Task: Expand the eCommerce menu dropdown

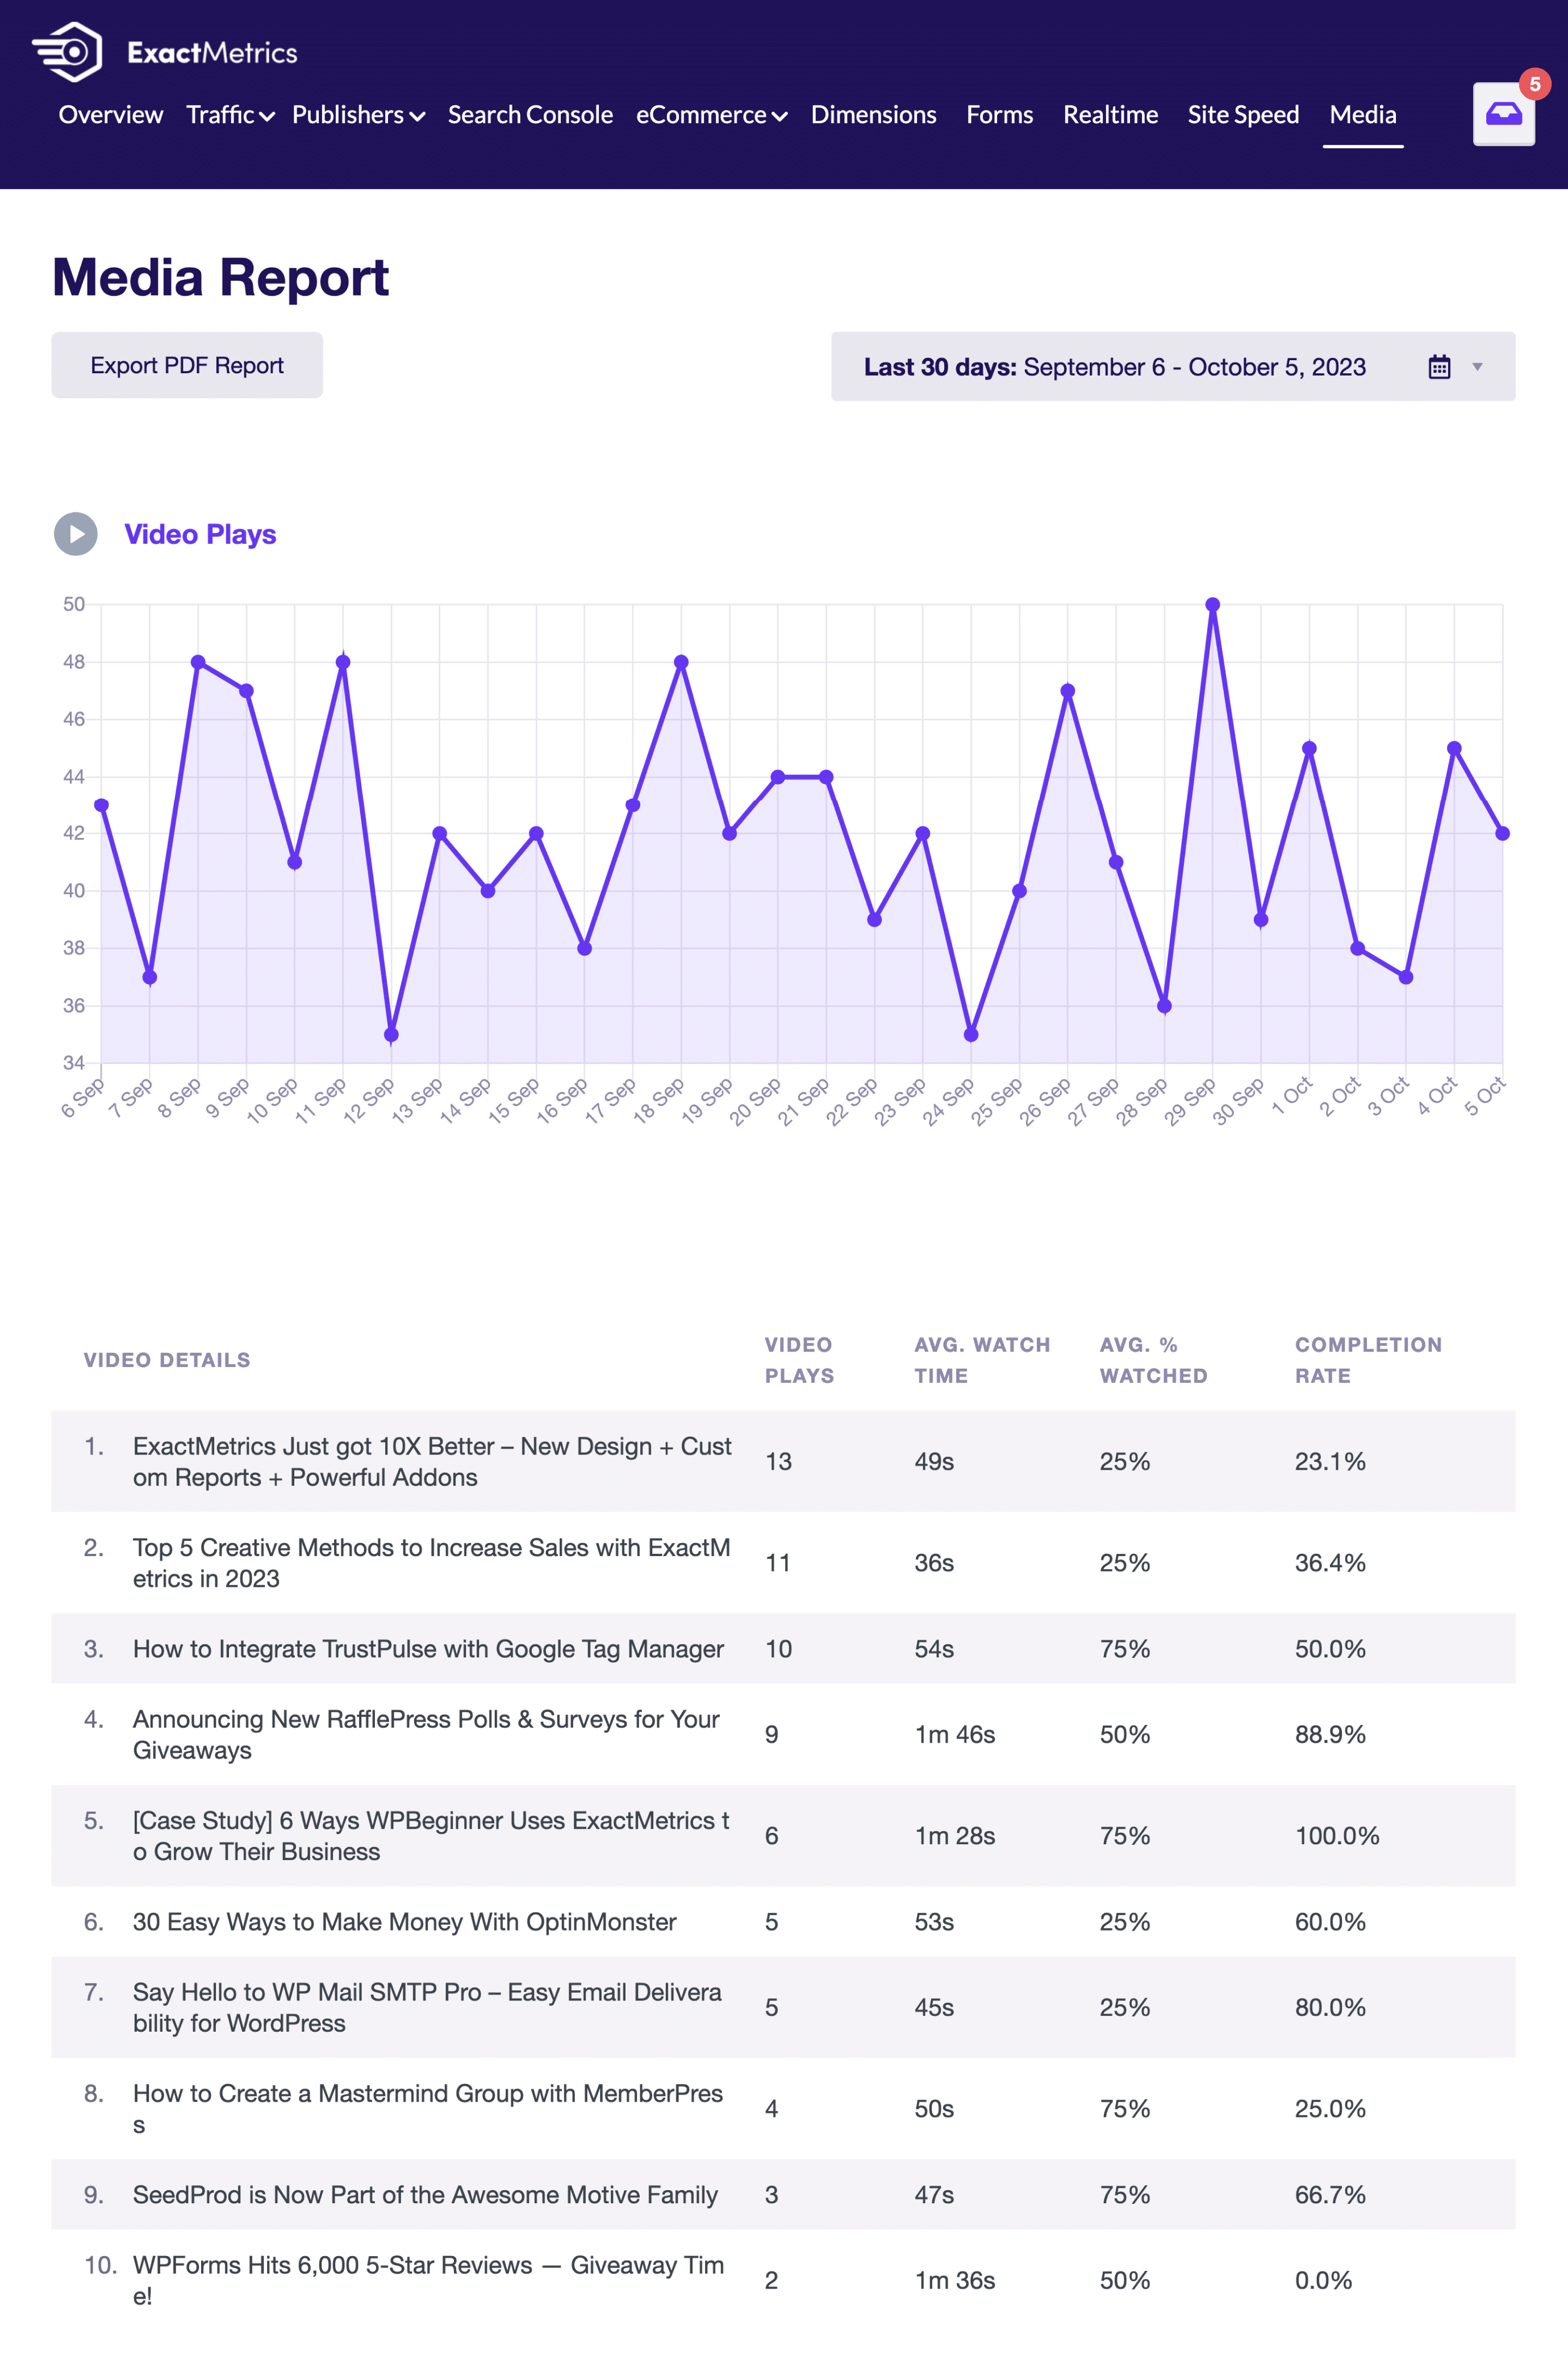Action: tap(711, 115)
